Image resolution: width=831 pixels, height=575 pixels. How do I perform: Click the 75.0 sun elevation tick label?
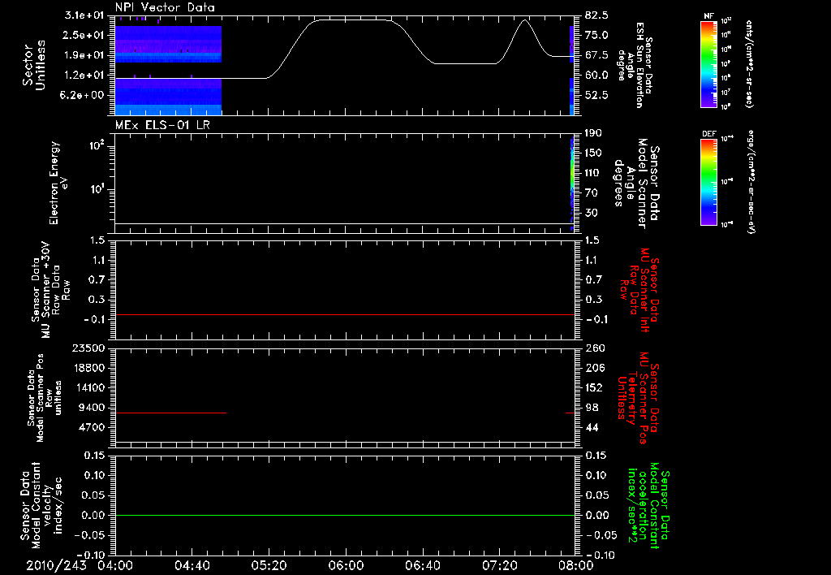point(596,35)
